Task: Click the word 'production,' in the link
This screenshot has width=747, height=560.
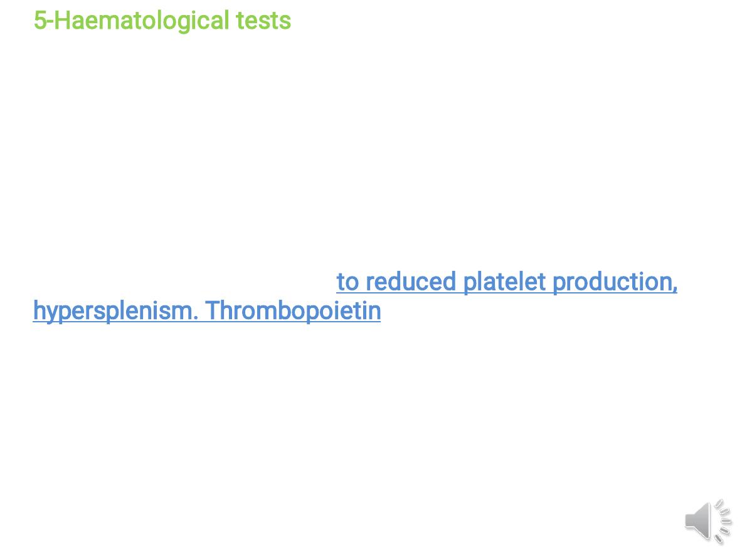Action: click(x=615, y=282)
